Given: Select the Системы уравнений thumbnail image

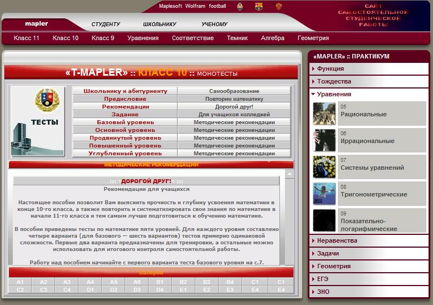Looking at the screenshot, I should 324,167.
